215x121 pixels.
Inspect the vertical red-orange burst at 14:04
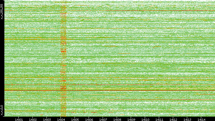coord(63,59)
